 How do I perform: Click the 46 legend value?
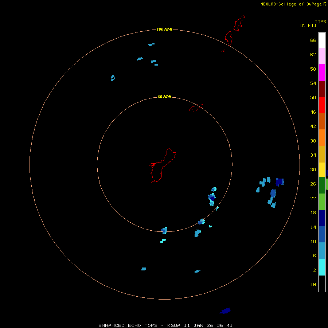(313, 112)
